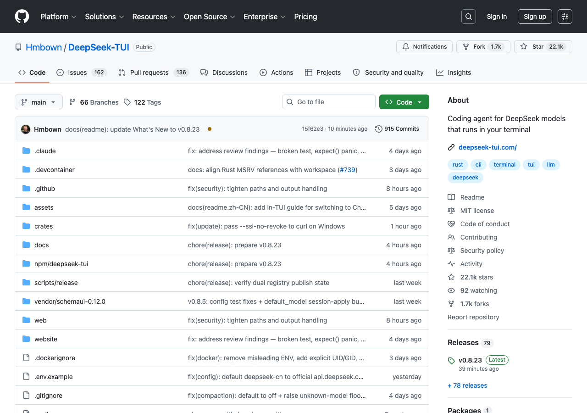Screen dimensions: 587x413
Task: Select the rust topic tag
Action: point(458,165)
